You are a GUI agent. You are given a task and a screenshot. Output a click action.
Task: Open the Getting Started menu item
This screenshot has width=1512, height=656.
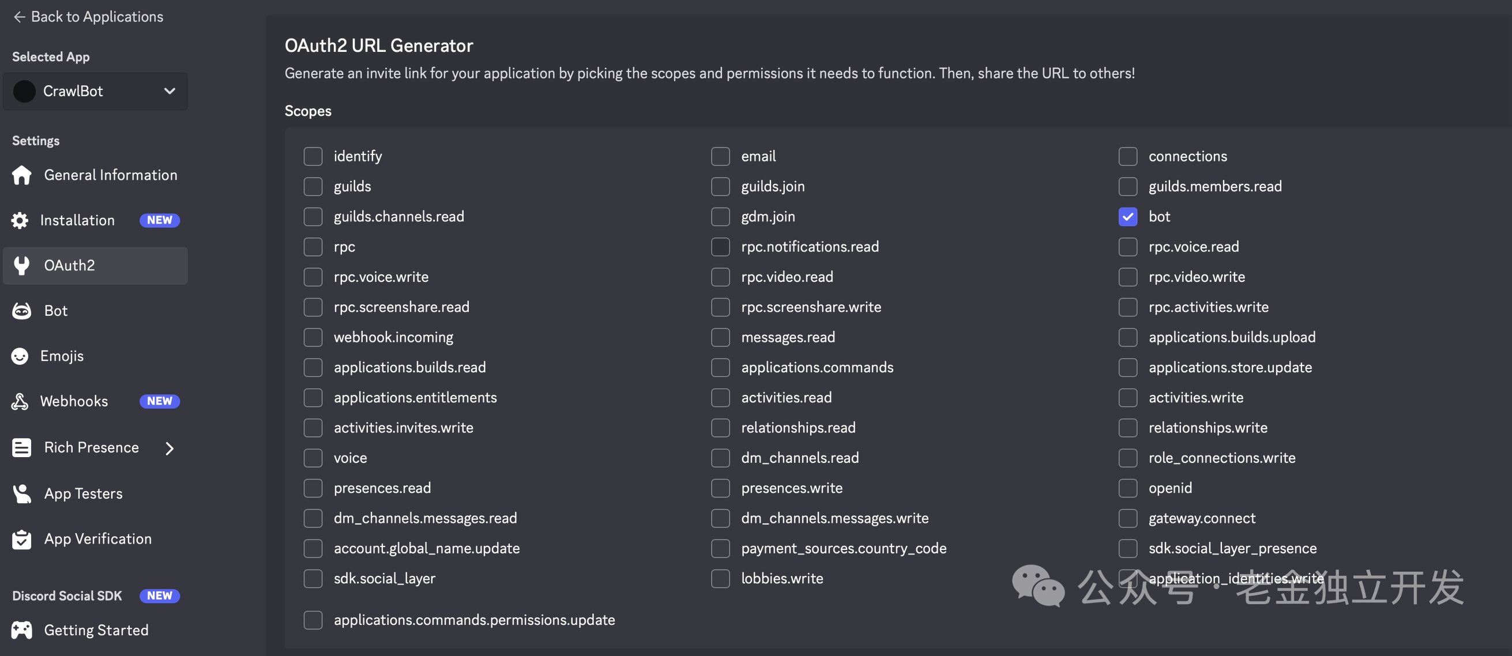(96, 630)
